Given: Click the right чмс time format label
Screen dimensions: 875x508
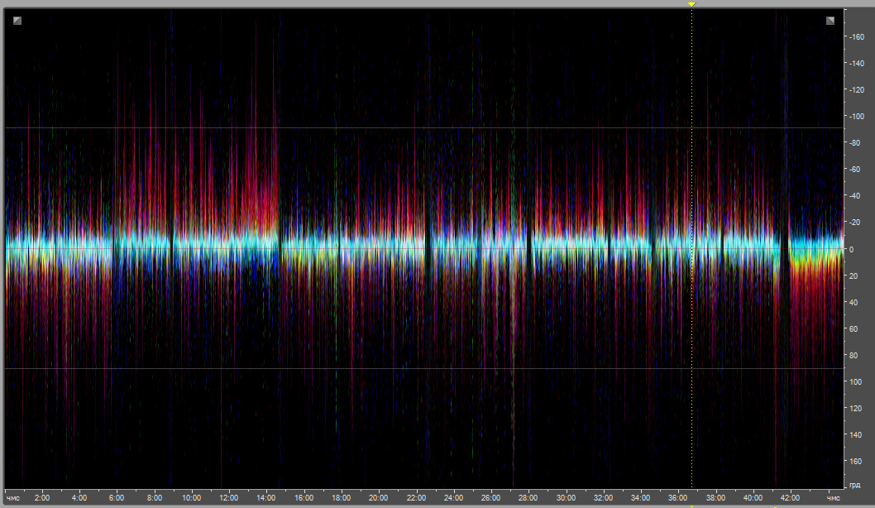Looking at the screenshot, I should coord(834,498).
